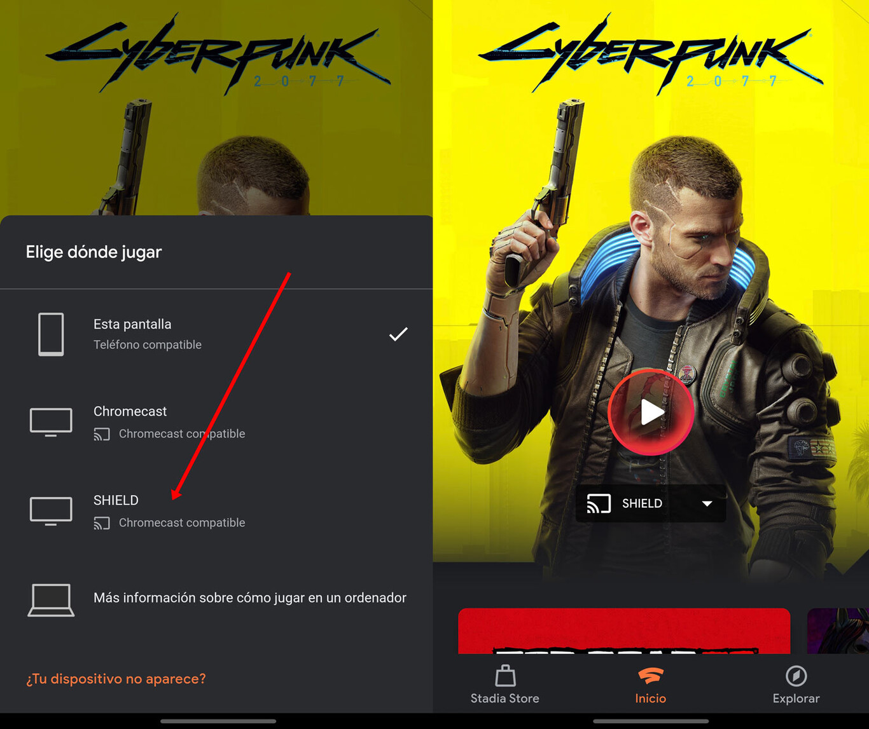Screen dimensions: 869x729
Task: Open the SHIELD device selector box
Action: [650, 503]
